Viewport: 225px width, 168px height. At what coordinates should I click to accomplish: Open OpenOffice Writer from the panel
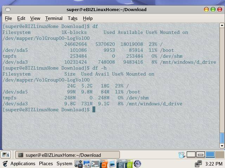click(121, 164)
